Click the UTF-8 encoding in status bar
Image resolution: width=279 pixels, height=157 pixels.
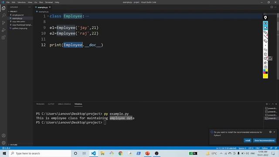[x=251, y=148]
